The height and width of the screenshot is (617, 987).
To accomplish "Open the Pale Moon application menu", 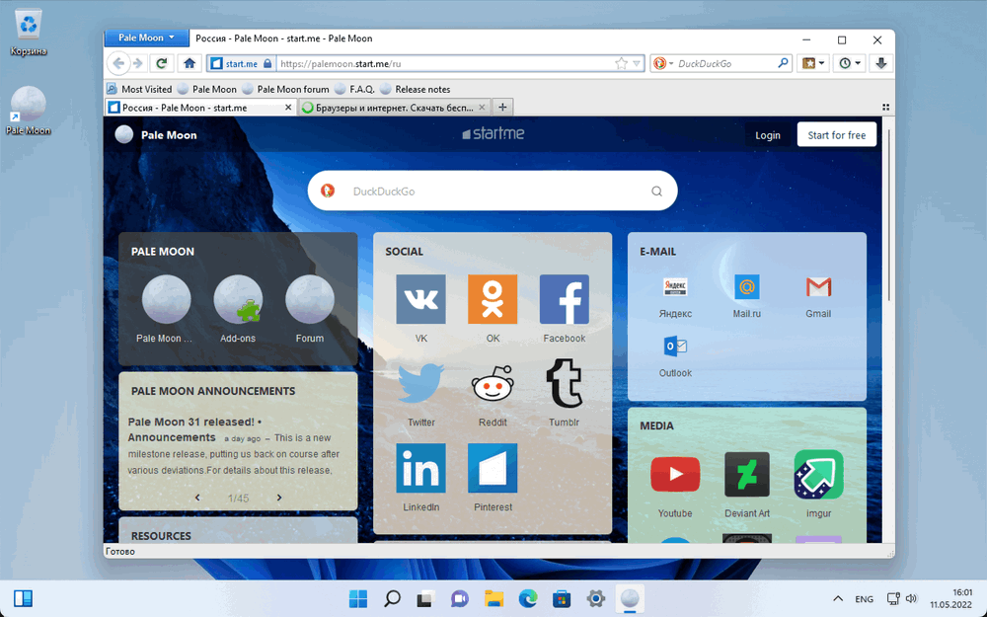I will coord(146,38).
